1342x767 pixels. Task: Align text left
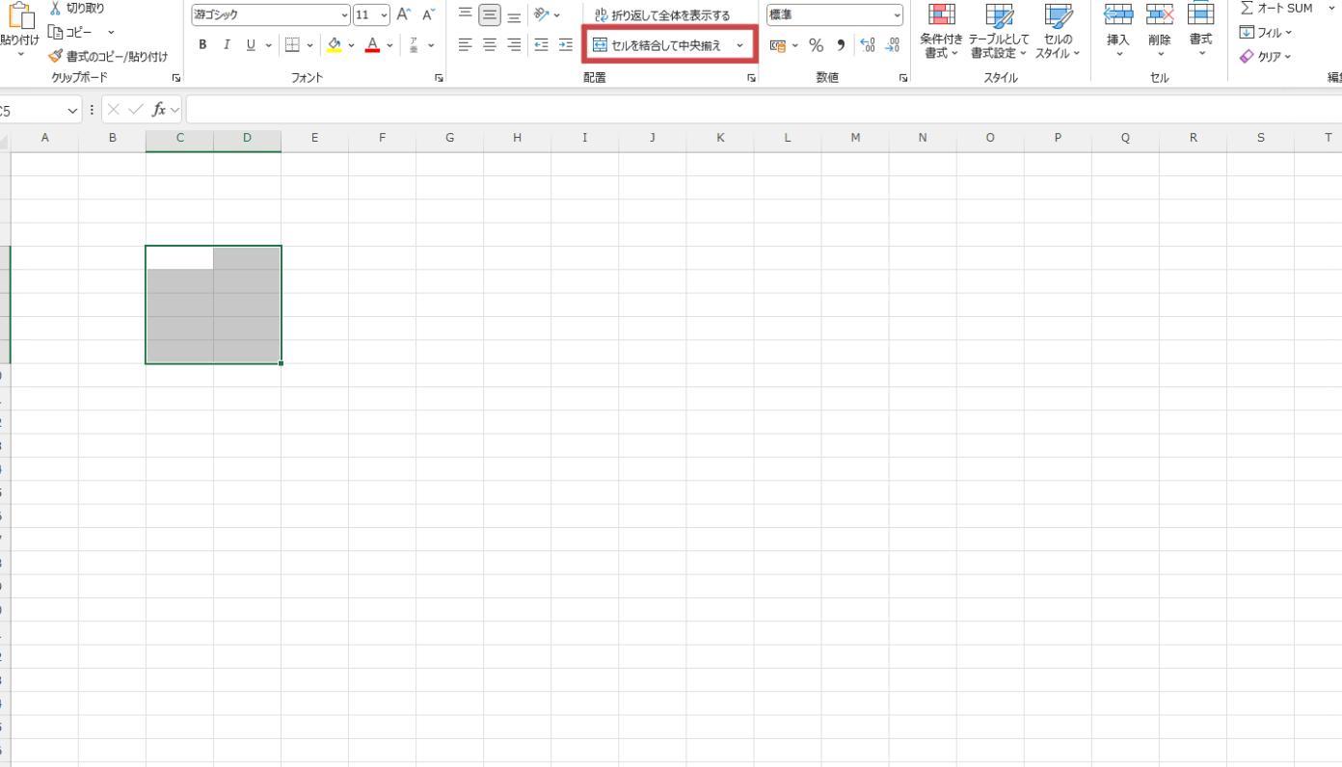coord(466,44)
